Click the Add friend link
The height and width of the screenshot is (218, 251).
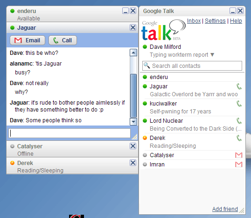point(225,209)
